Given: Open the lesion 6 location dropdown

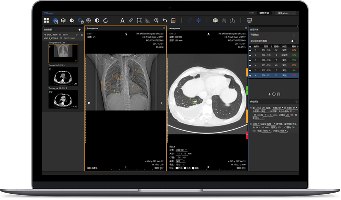Looking at the screenshot, I should click(x=181, y=150).
